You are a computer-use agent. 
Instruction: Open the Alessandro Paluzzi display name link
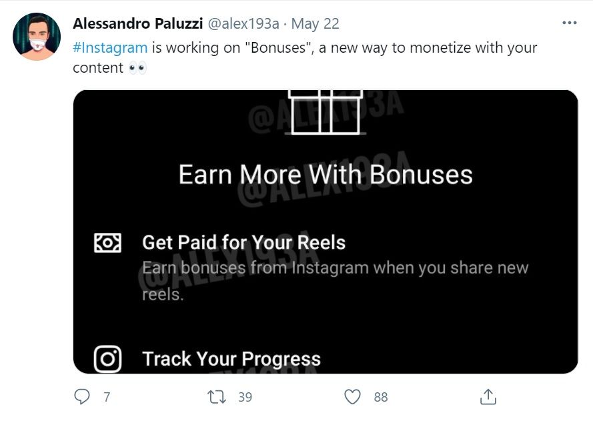137,24
